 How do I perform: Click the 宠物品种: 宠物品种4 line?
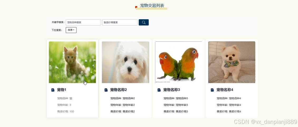click(x=229, y=98)
